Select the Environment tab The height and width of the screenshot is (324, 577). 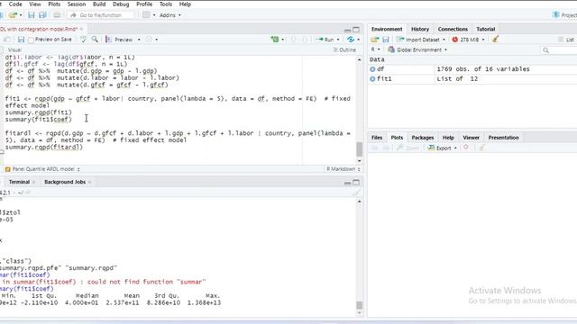[387, 29]
